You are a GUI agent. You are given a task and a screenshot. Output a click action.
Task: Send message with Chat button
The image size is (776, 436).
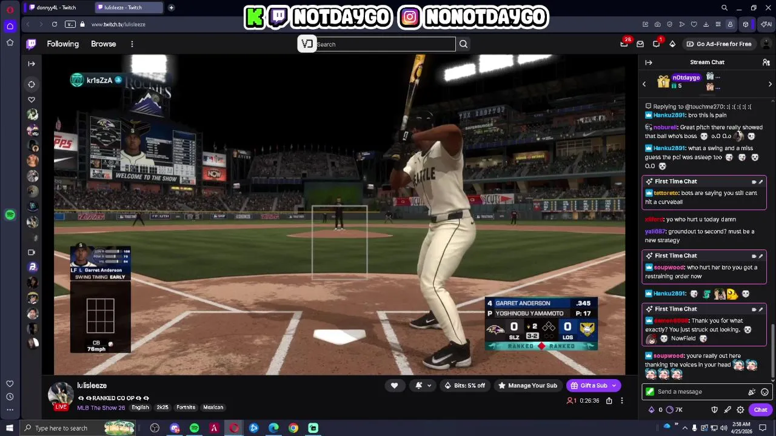pyautogui.click(x=760, y=410)
